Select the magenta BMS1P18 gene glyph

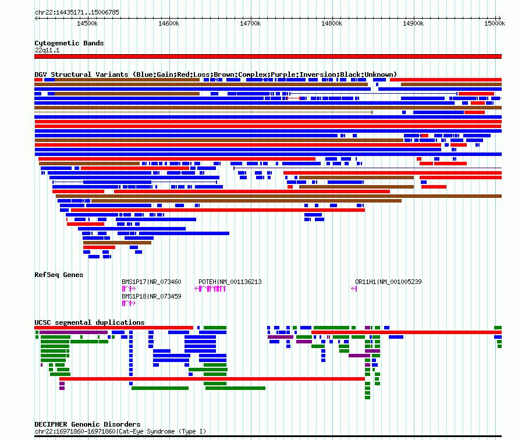coord(129,303)
